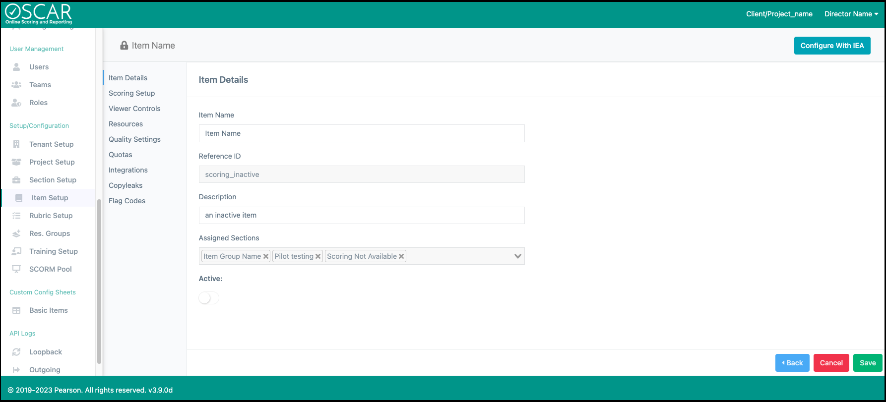Screen dimensions: 886x402
Task: Open the Director Name user menu
Action: 851,14
